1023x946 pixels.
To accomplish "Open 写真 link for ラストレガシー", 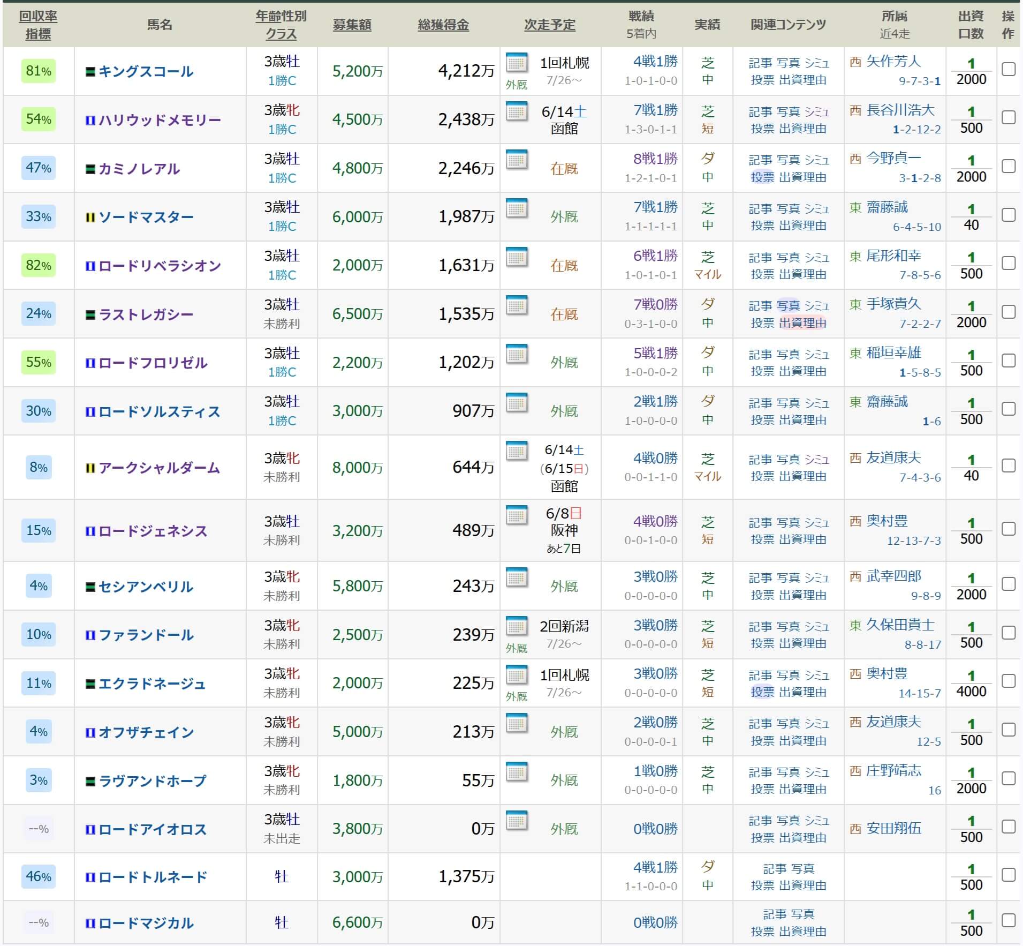I will click(x=788, y=306).
